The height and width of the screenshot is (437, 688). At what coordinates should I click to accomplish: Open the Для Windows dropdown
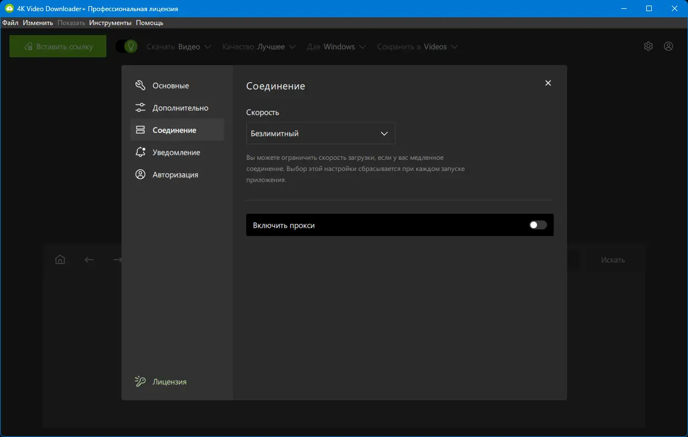tap(336, 47)
